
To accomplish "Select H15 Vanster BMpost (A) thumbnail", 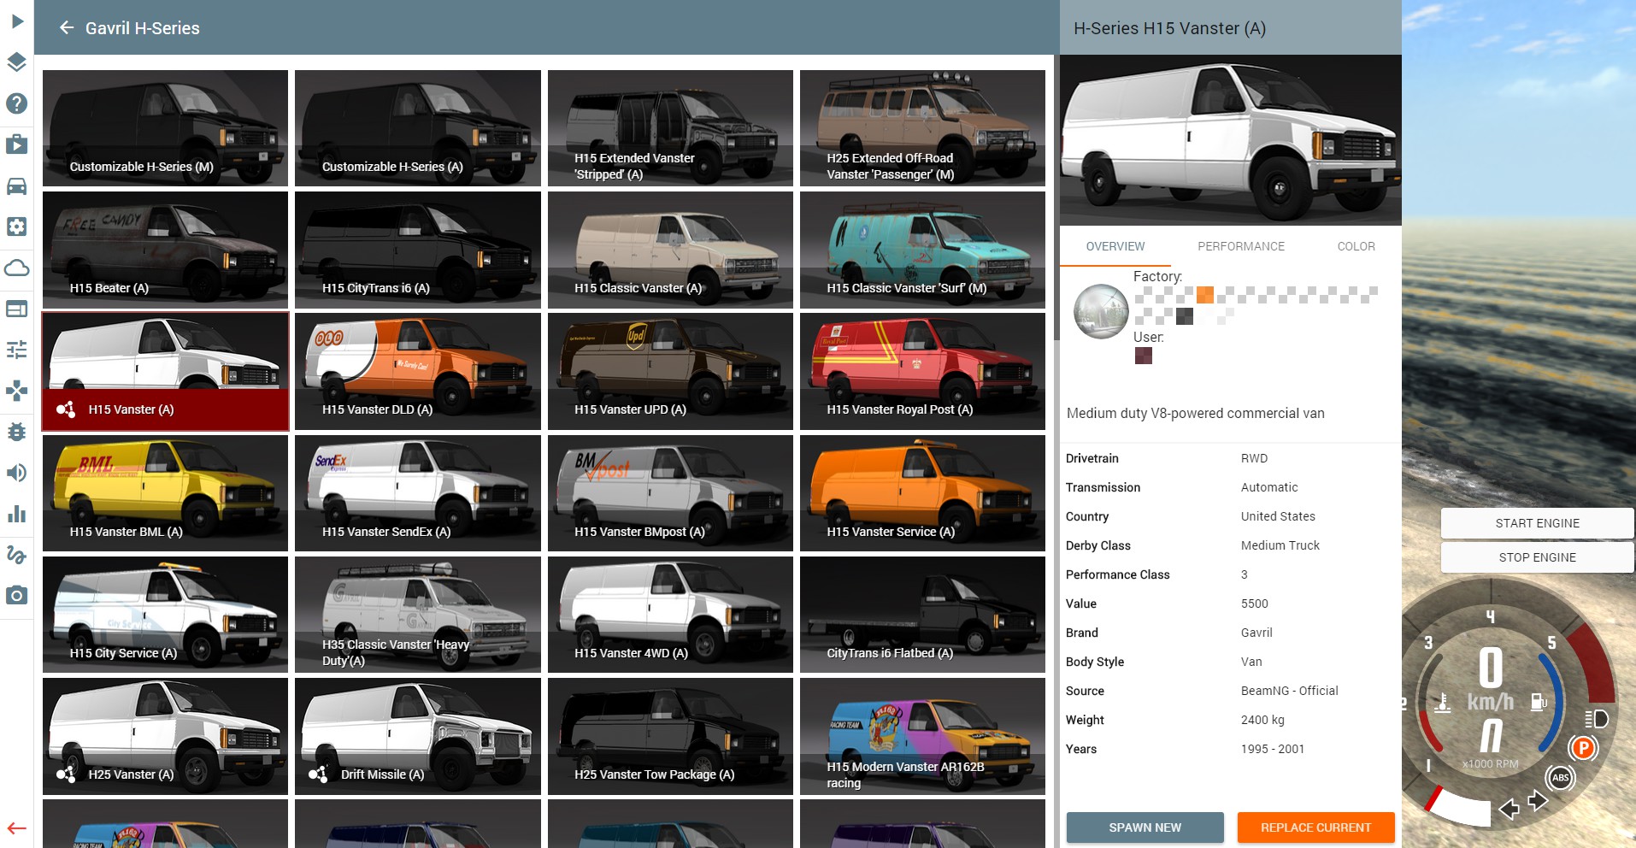I will tap(670, 493).
